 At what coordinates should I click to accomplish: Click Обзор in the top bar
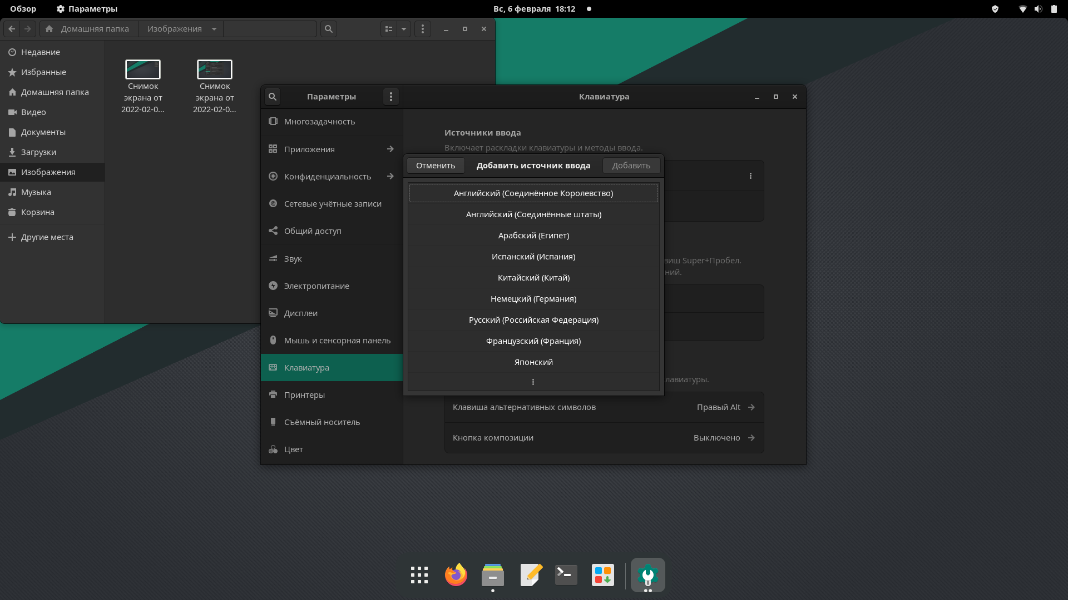[x=23, y=9]
